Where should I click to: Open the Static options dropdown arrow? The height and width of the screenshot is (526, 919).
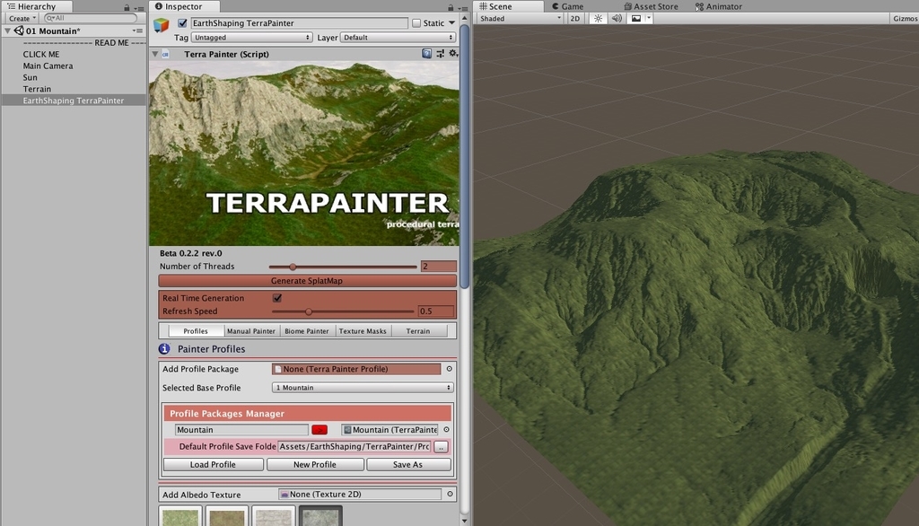pyautogui.click(x=452, y=22)
